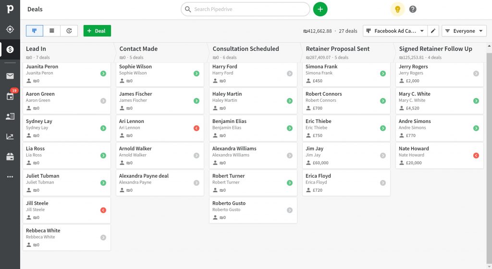Open the James Fischer deal
492x269 pixels.
(x=160, y=101)
